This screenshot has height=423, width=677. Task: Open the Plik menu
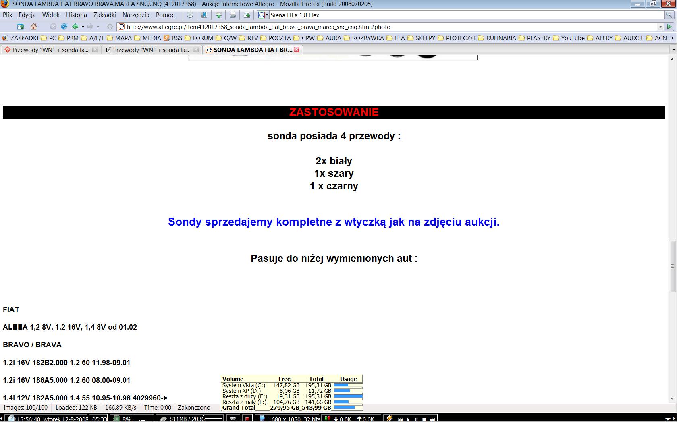pos(7,15)
